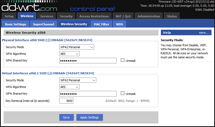Viewport: 215px width, 127px height.
Task: Go to the WDS subtab
Action: coord(120,24)
